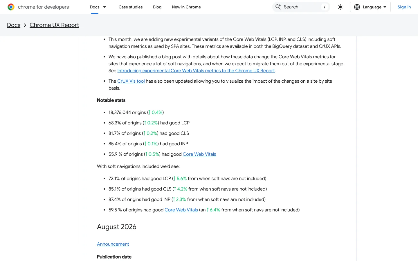The image size is (418, 261).
Task: Click 'With soft navigations included we'd see:'
Action: coord(138,166)
